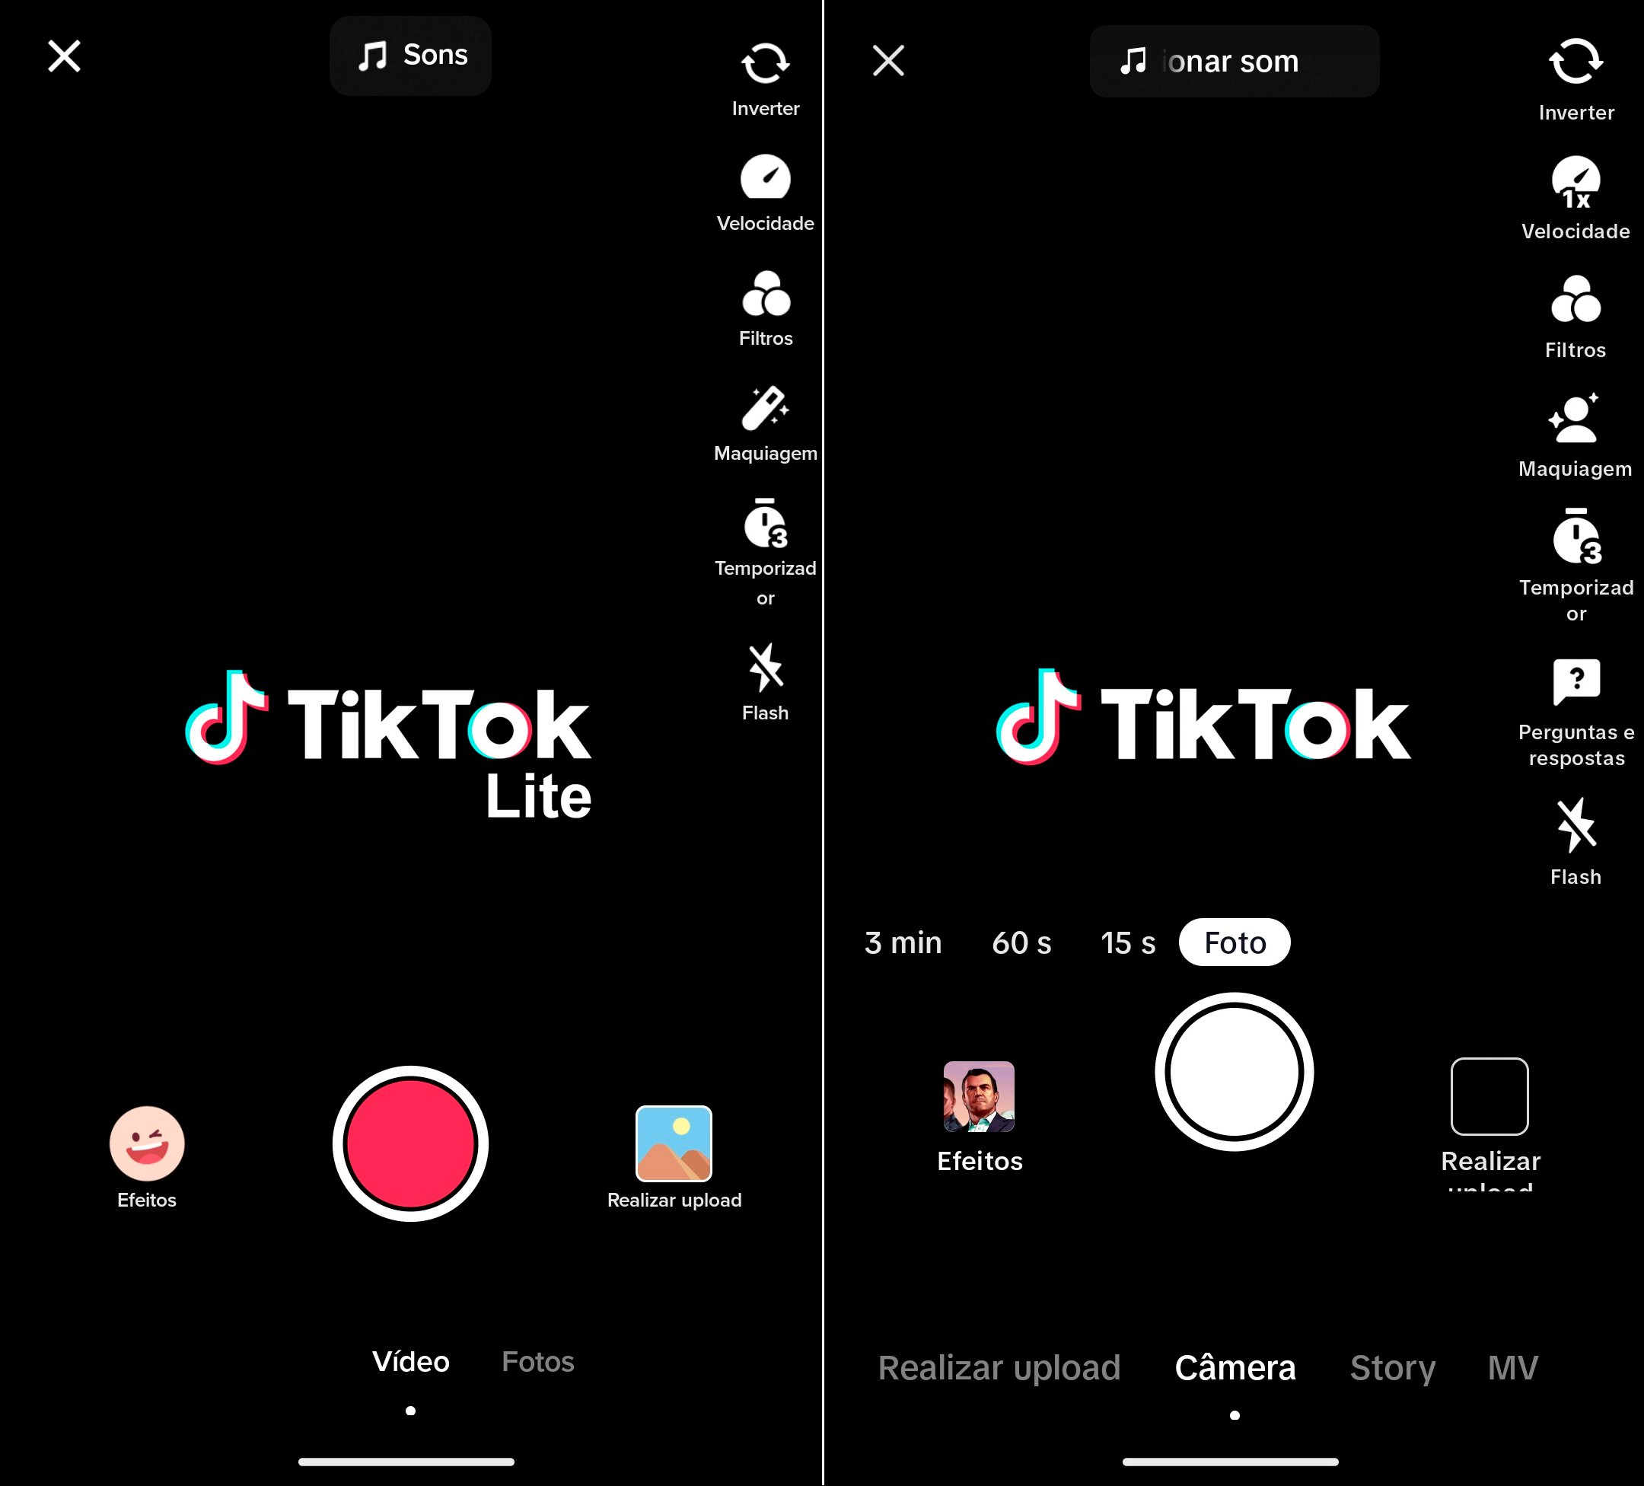Select the 3 min video duration option
This screenshot has width=1644, height=1486.
coord(902,943)
